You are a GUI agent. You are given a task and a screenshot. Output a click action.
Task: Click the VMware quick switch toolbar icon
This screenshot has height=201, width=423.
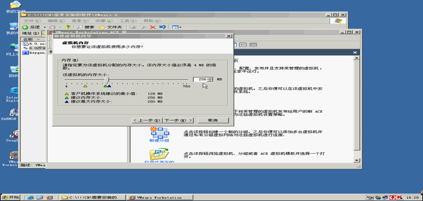coord(243,45)
